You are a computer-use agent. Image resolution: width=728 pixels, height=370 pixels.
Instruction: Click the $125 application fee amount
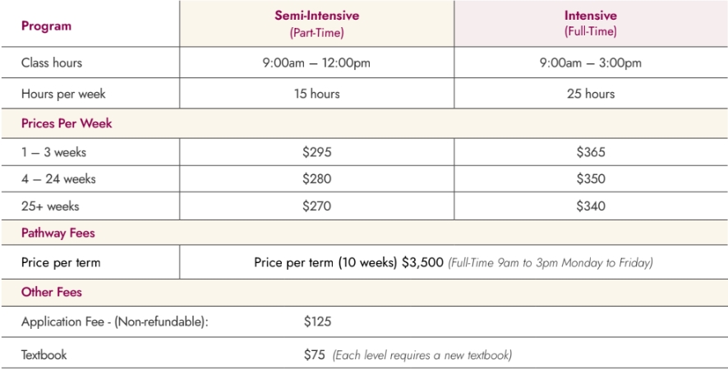tap(317, 321)
